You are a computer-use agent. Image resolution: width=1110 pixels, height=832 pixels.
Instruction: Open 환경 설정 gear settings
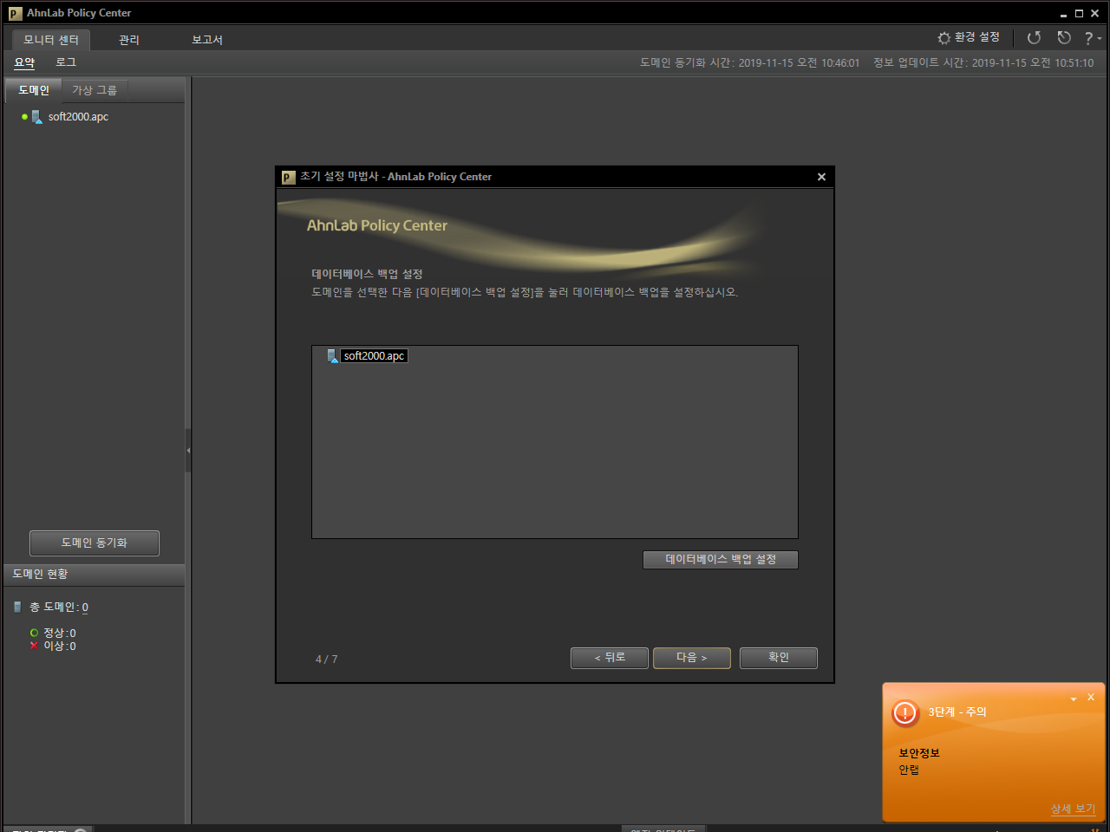(x=969, y=37)
